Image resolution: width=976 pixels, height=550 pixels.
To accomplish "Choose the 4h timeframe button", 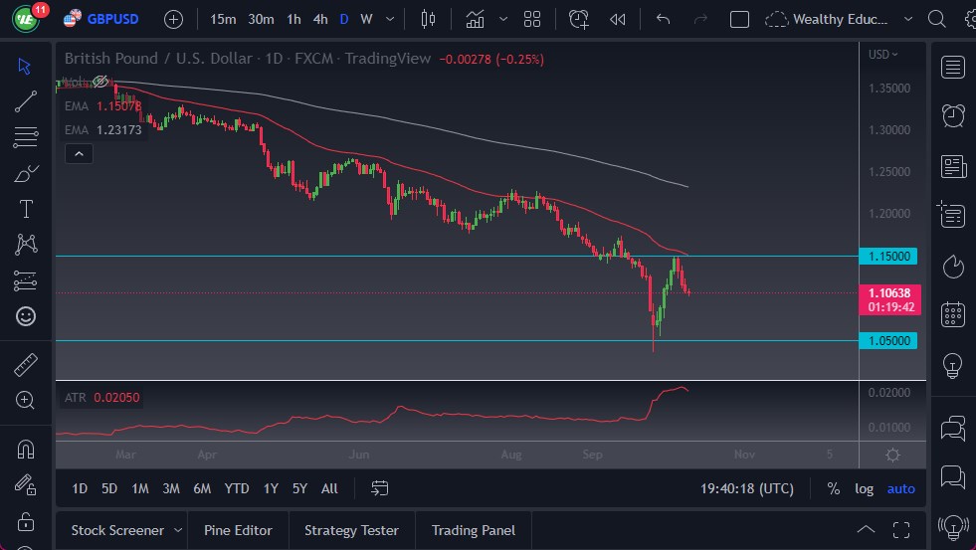I will 319,19.
